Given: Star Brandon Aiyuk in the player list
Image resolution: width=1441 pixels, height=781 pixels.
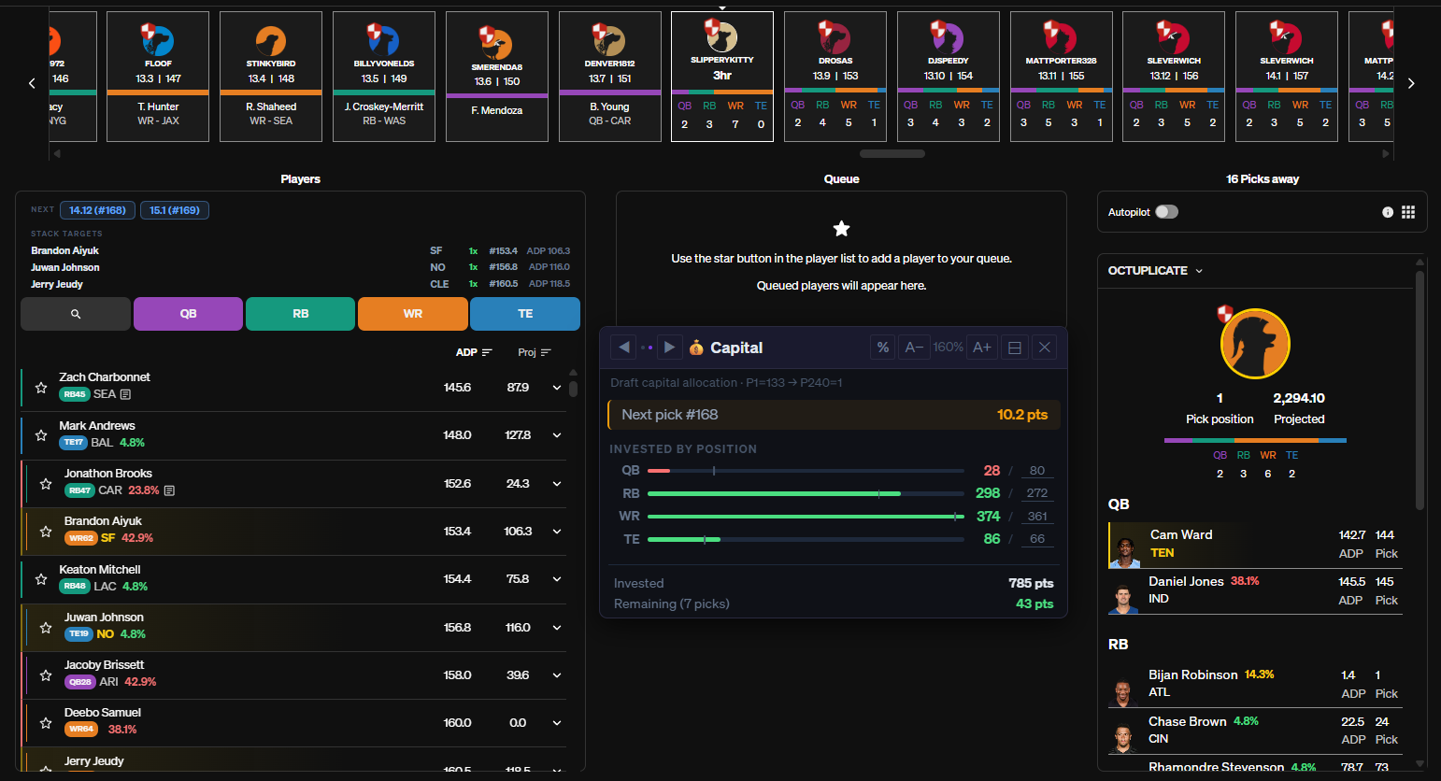Looking at the screenshot, I should 46,531.
